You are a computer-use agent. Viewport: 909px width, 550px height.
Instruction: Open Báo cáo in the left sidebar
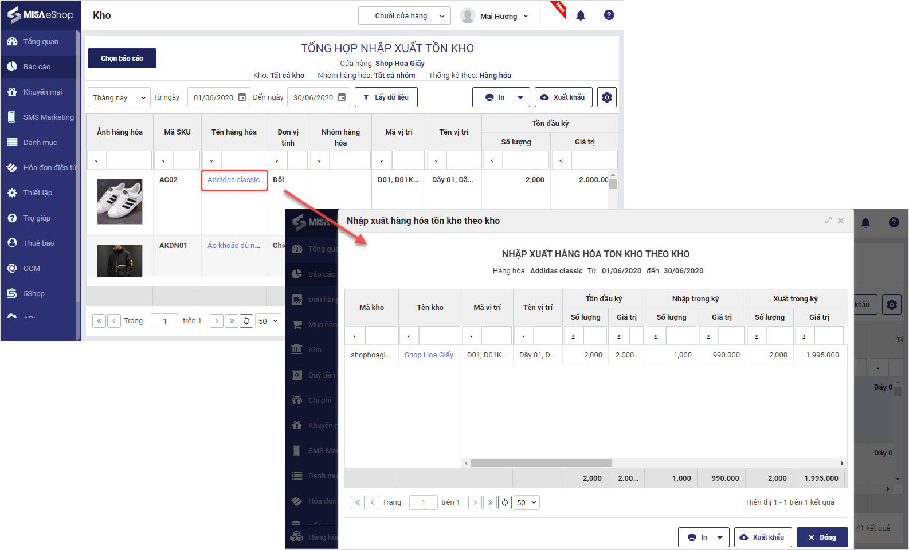37,67
